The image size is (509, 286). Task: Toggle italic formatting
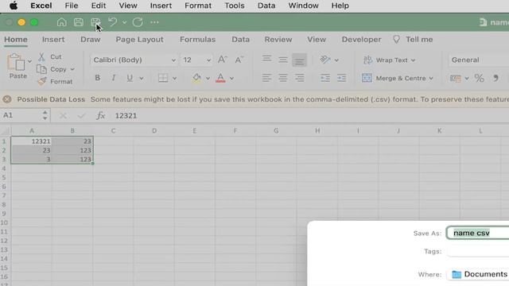coord(113,78)
